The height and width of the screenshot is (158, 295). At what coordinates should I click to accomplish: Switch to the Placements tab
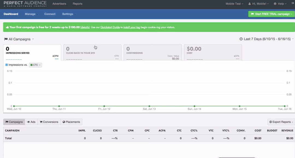click(x=71, y=122)
